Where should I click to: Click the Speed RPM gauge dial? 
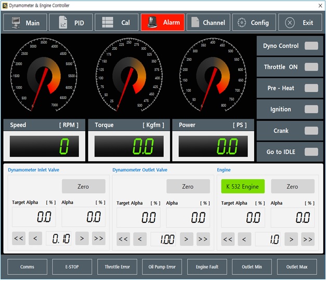(x=43, y=76)
